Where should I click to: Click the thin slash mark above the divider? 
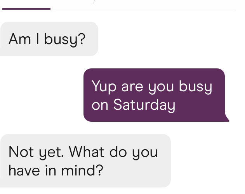pyautogui.click(x=94, y=2)
